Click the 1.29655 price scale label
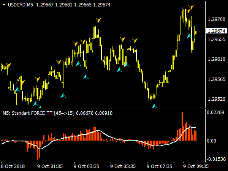228x171 pixels. 217,39
